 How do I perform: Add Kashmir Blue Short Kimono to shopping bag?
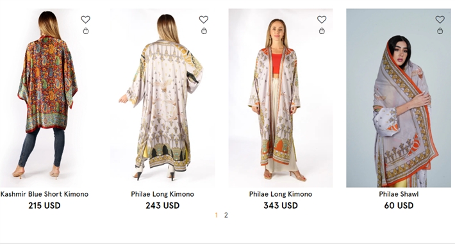coord(86,31)
